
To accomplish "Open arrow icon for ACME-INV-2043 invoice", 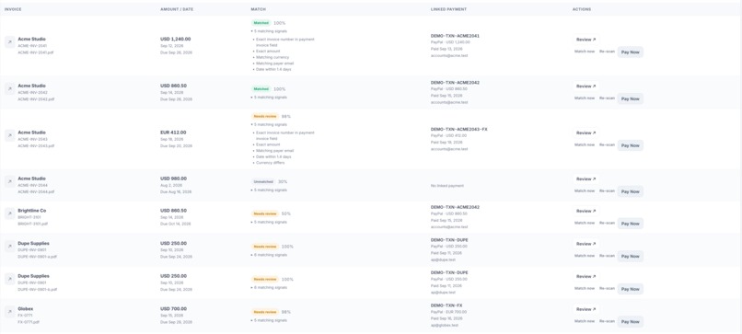I will pyautogui.click(x=9, y=135).
